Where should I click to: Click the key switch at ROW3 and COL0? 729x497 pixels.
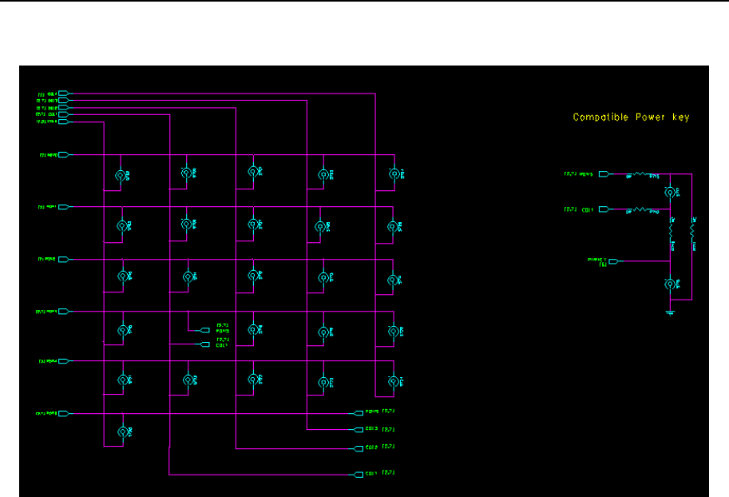[123, 330]
